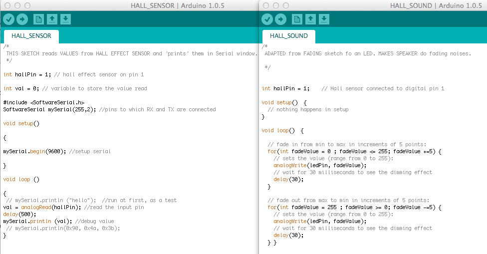Screen dimensions: 487x254
Task: Select the HALL_SENSOR sketch tab
Action: [x=31, y=36]
